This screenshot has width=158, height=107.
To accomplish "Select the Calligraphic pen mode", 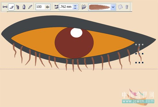I will [x=24, y=7].
